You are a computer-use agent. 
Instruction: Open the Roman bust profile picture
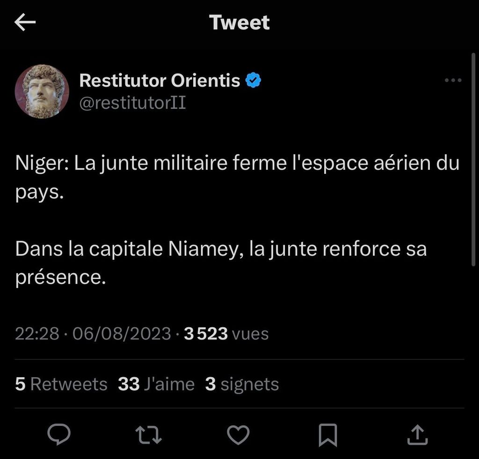(x=42, y=91)
